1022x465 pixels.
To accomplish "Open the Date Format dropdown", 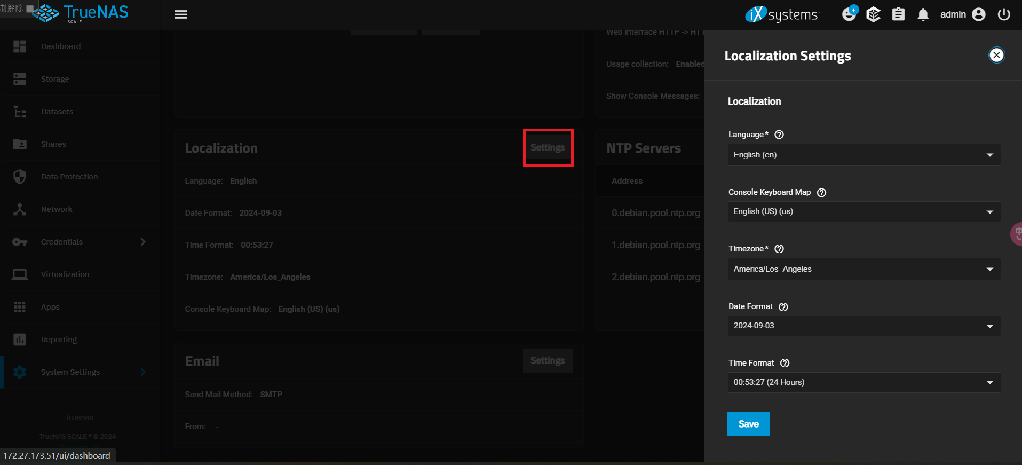I will [863, 326].
